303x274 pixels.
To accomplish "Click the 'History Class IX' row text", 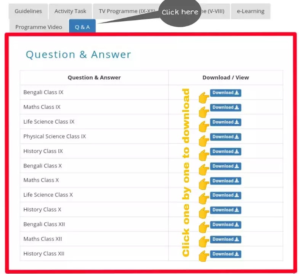I will pyautogui.click(x=43, y=151).
